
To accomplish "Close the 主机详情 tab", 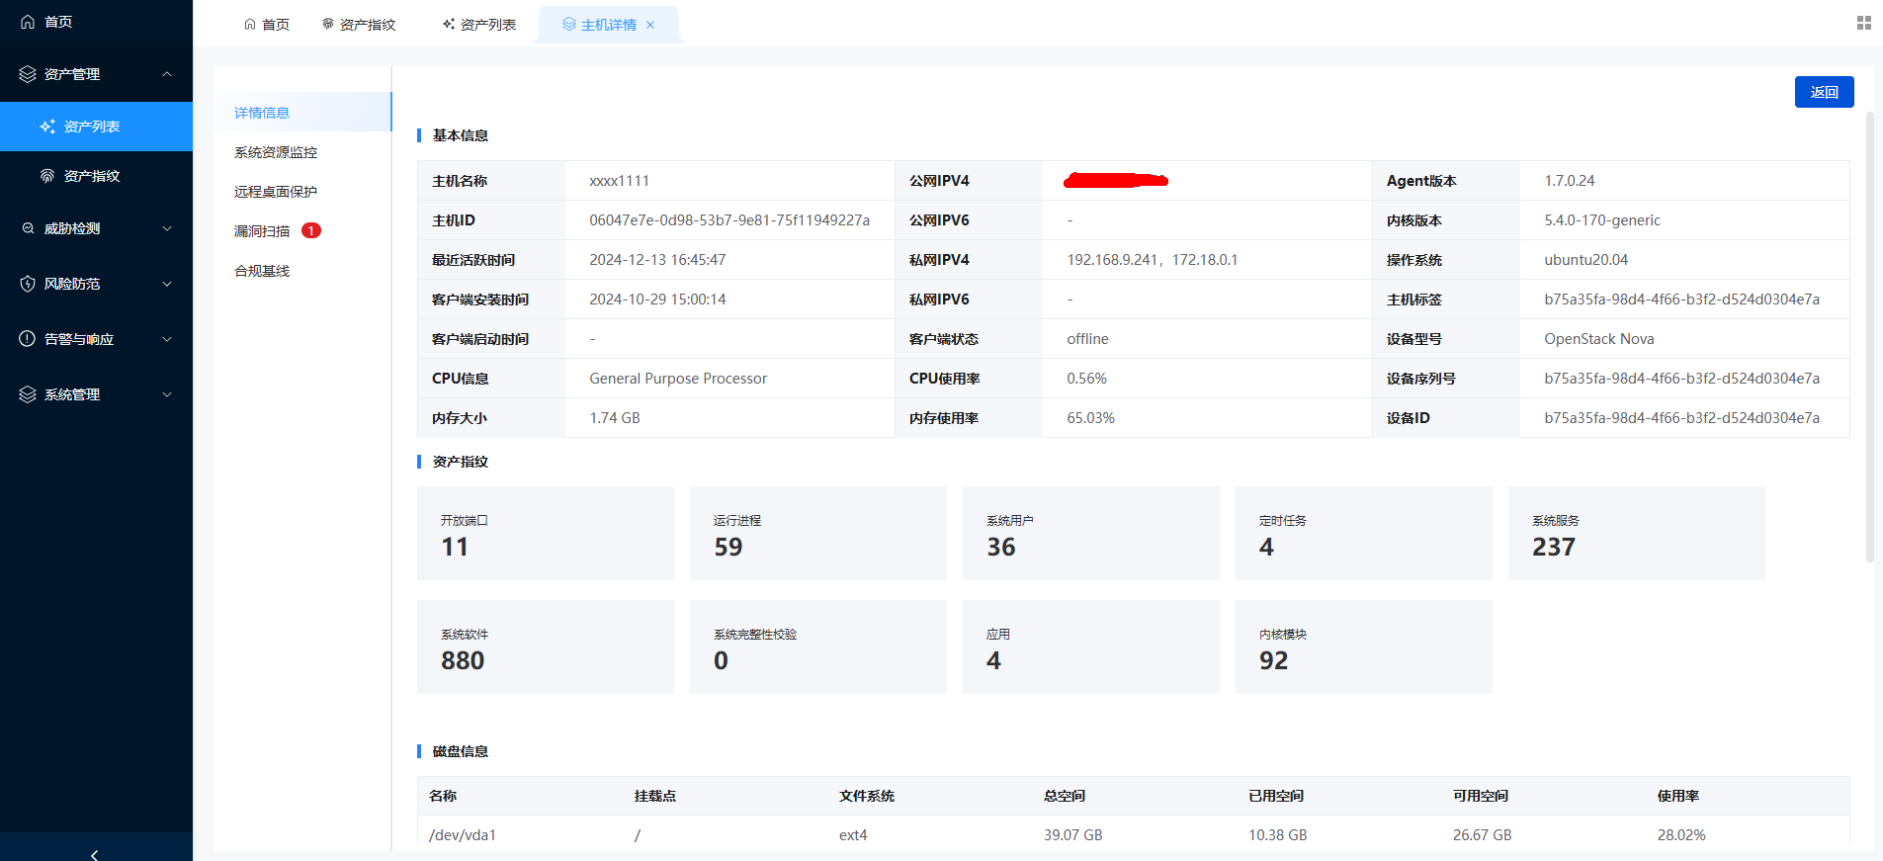I will (x=650, y=25).
